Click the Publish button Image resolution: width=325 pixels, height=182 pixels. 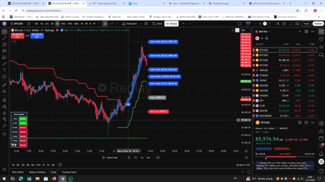[318, 24]
